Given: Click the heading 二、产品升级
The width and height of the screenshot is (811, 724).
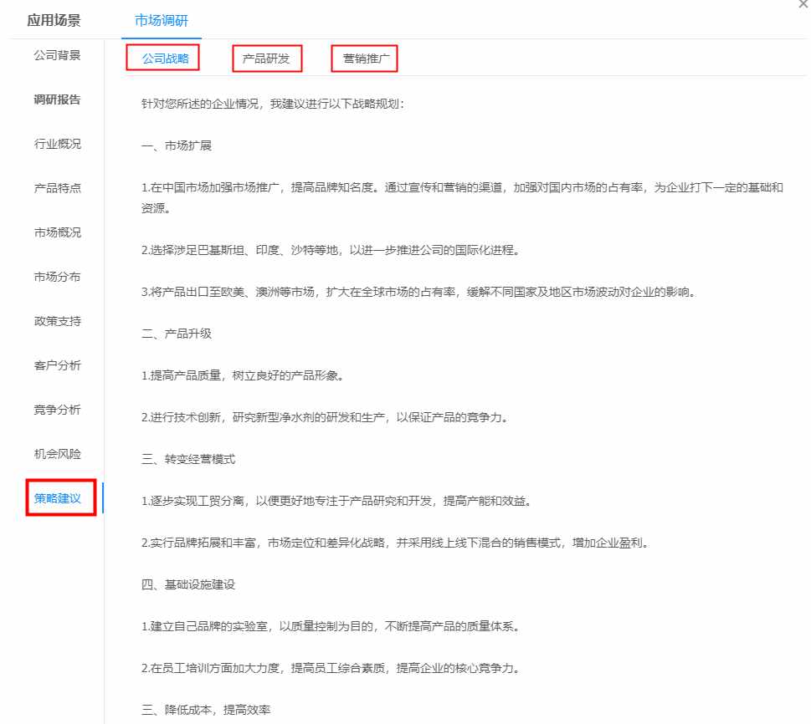Looking at the screenshot, I should coord(177,334).
